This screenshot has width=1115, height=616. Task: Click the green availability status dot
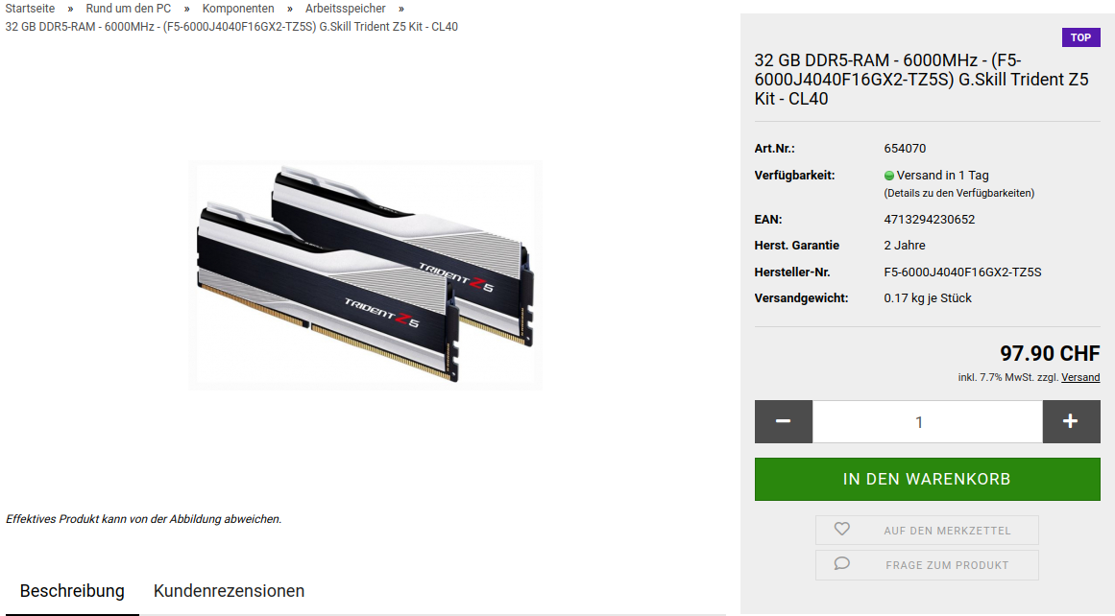[889, 176]
